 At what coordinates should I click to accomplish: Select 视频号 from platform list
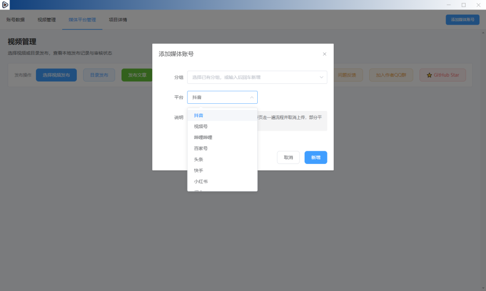[x=222, y=127]
